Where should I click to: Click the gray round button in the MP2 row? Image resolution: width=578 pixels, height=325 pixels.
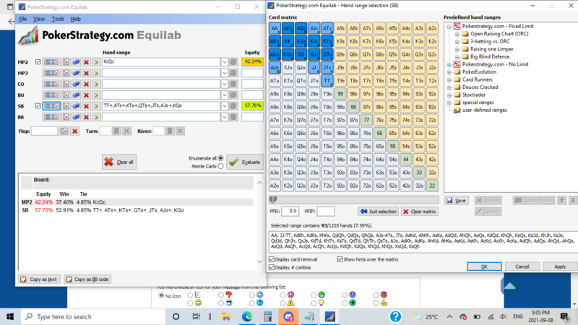click(x=233, y=62)
